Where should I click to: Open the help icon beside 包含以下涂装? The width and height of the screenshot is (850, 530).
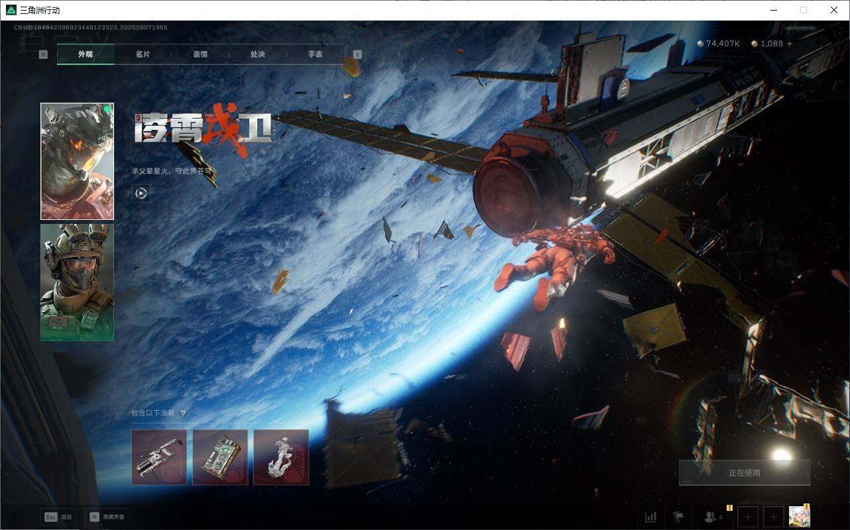pyautogui.click(x=183, y=413)
